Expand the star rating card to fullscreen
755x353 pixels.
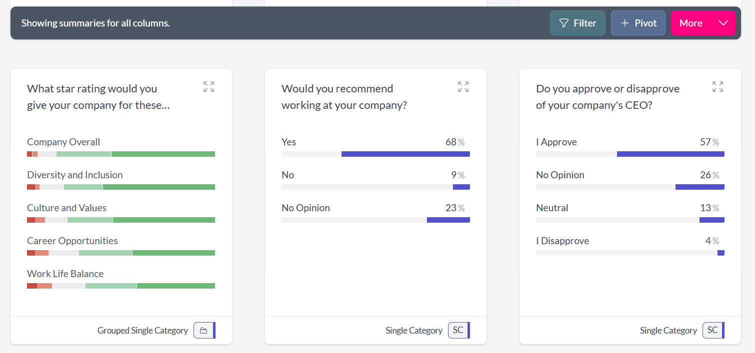pos(209,87)
